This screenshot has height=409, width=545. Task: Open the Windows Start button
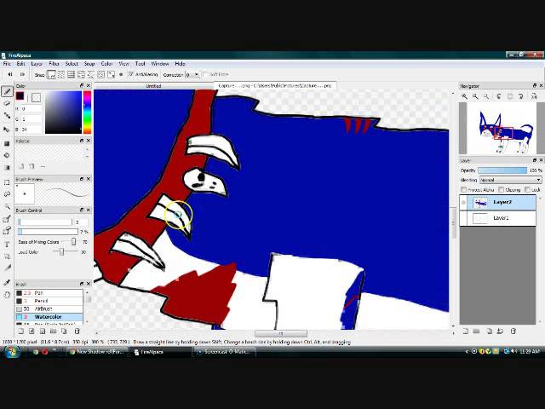[11, 352]
